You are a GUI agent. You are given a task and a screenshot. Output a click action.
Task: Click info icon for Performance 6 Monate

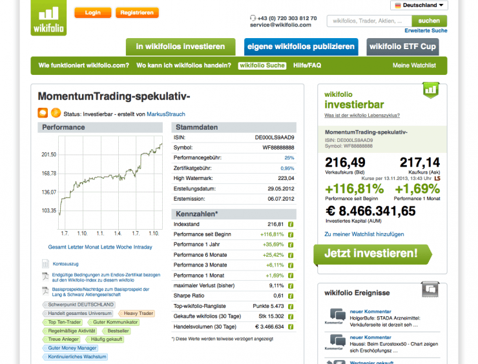click(291, 256)
